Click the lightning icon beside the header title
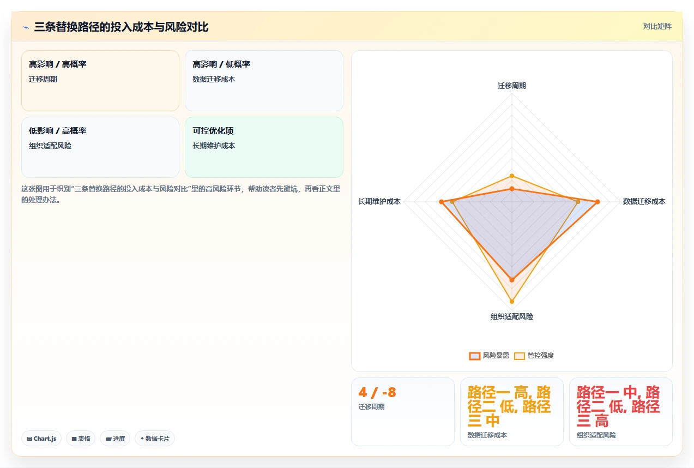The height and width of the screenshot is (468, 694). pyautogui.click(x=26, y=27)
